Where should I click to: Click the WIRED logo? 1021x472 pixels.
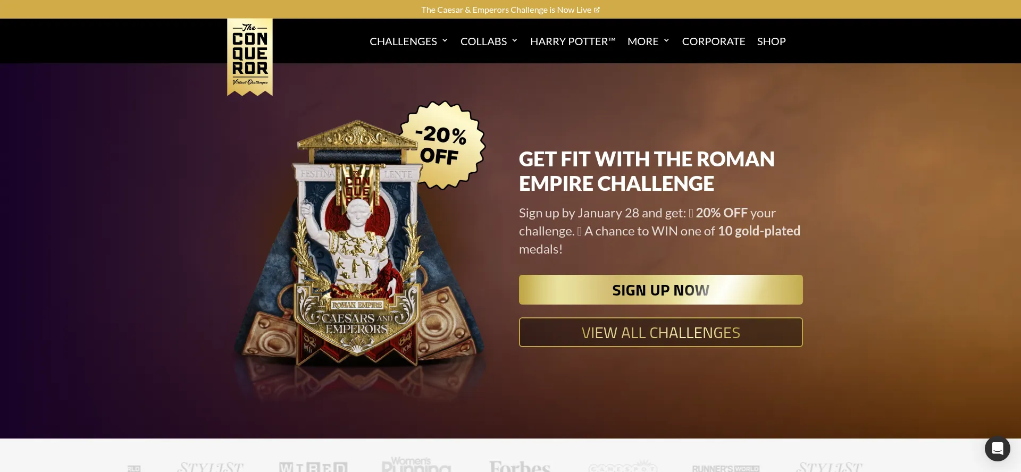[x=313, y=467]
